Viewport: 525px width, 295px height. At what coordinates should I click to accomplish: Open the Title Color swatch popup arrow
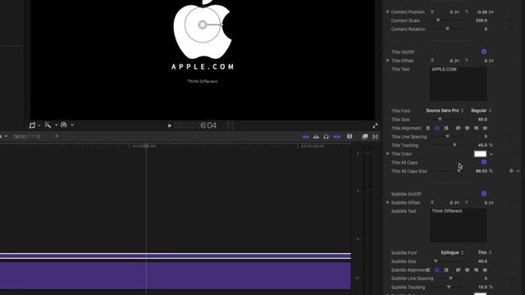[x=491, y=154]
